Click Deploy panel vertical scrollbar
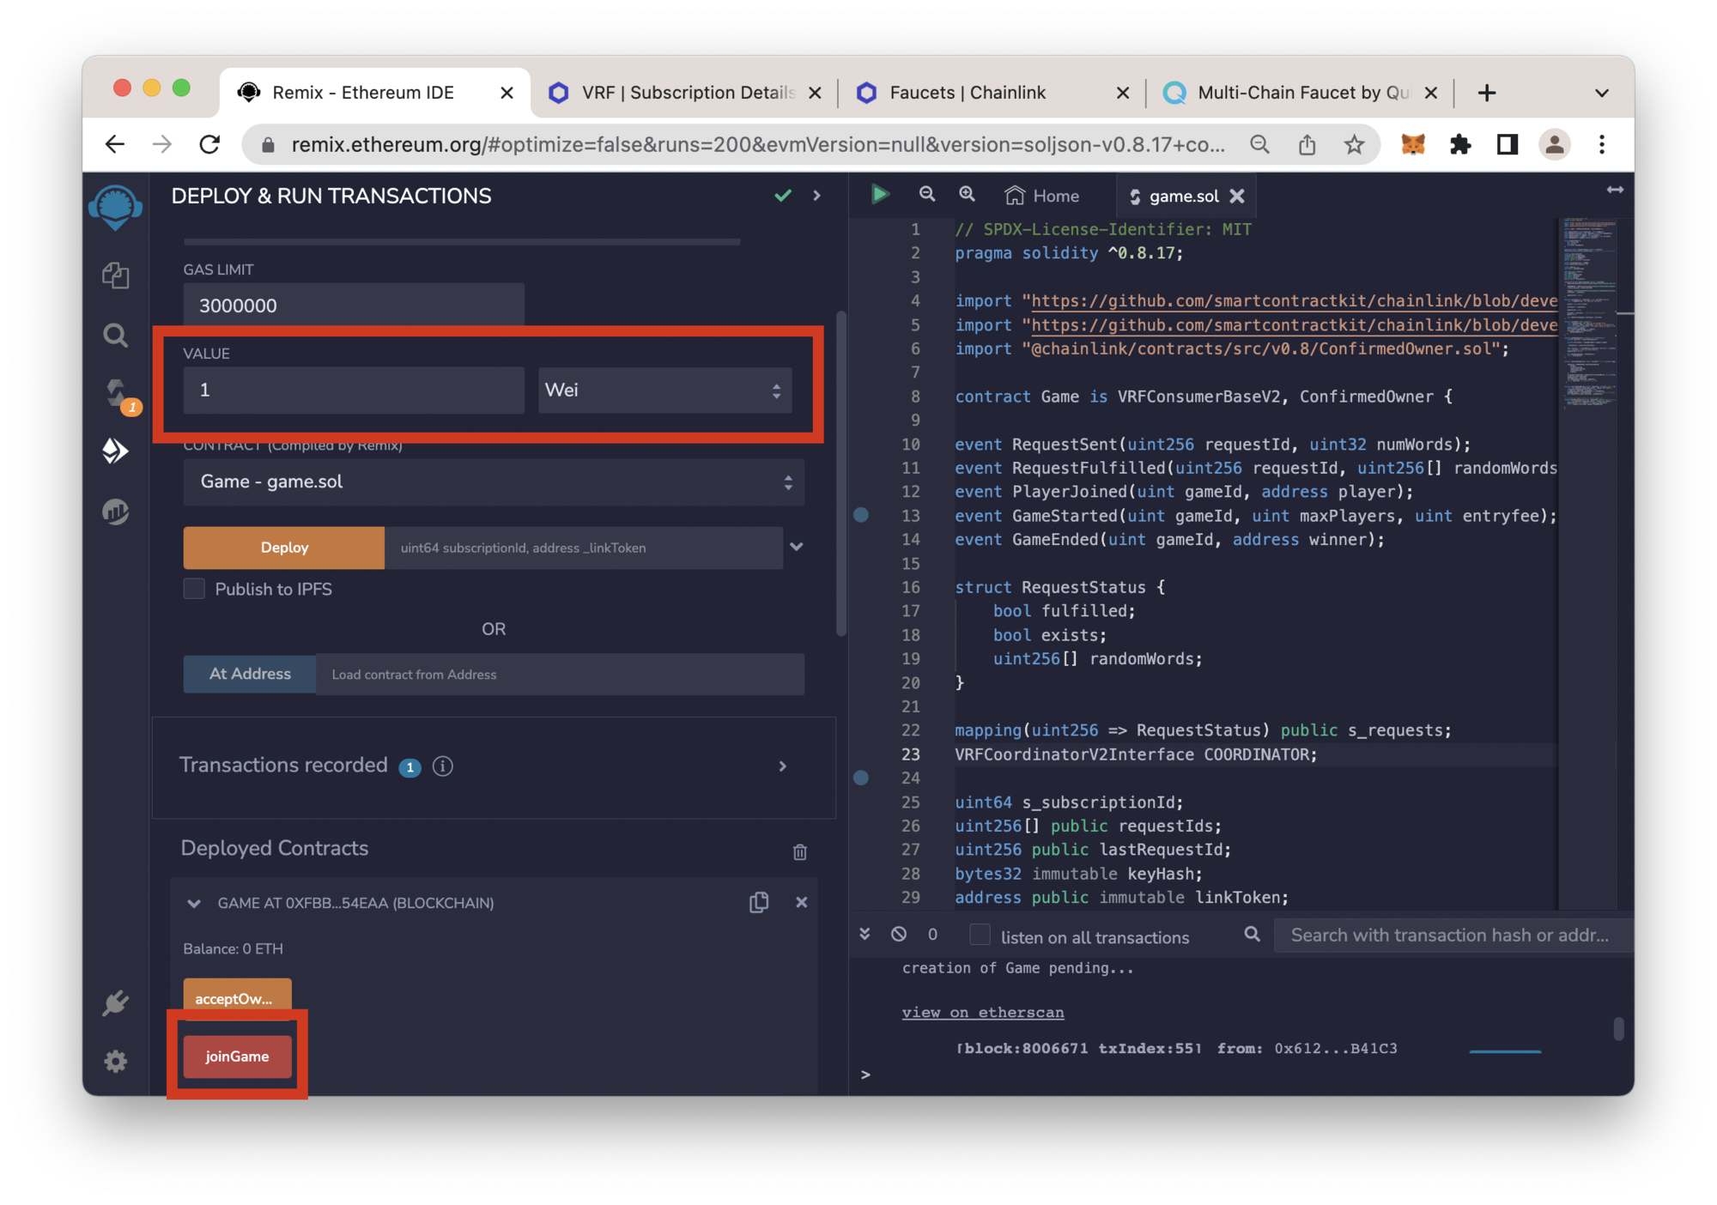This screenshot has height=1205, width=1717. click(841, 474)
